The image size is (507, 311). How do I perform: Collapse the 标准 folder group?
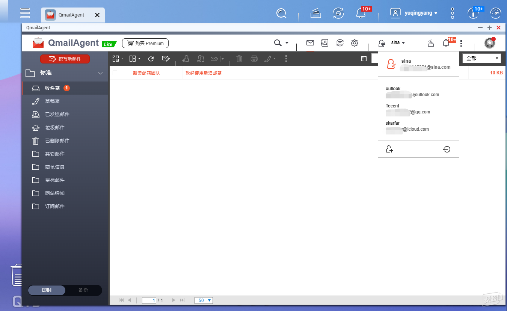(100, 73)
